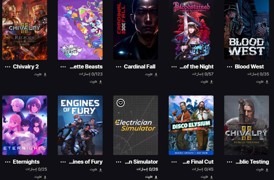This screenshot has width=274, height=180.
Task: Click the download icon under Cardinal Fall
Action: pyautogui.click(x=156, y=74)
